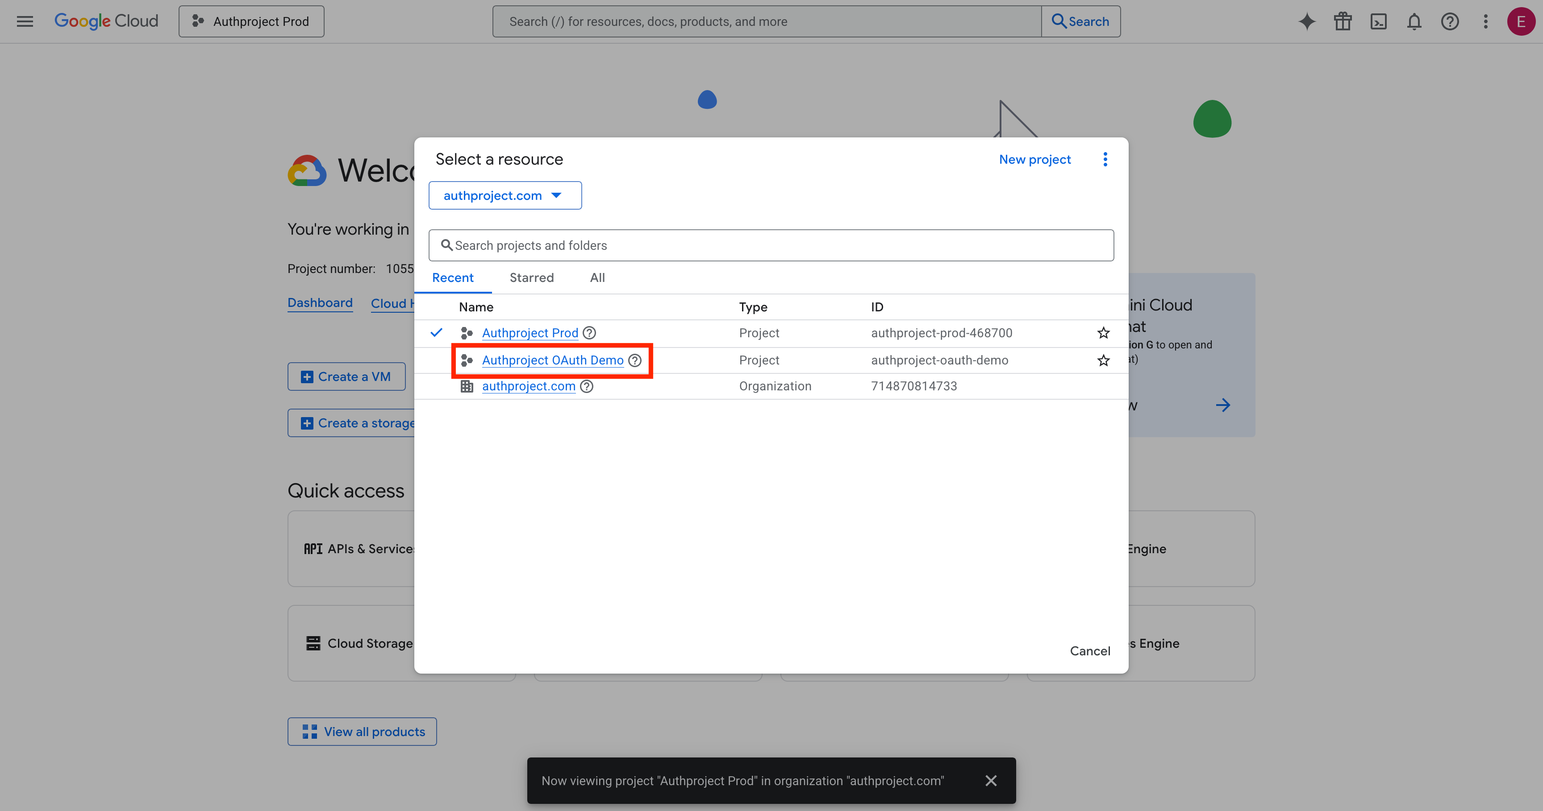Star the Authproject OAuth Demo project

(1103, 360)
